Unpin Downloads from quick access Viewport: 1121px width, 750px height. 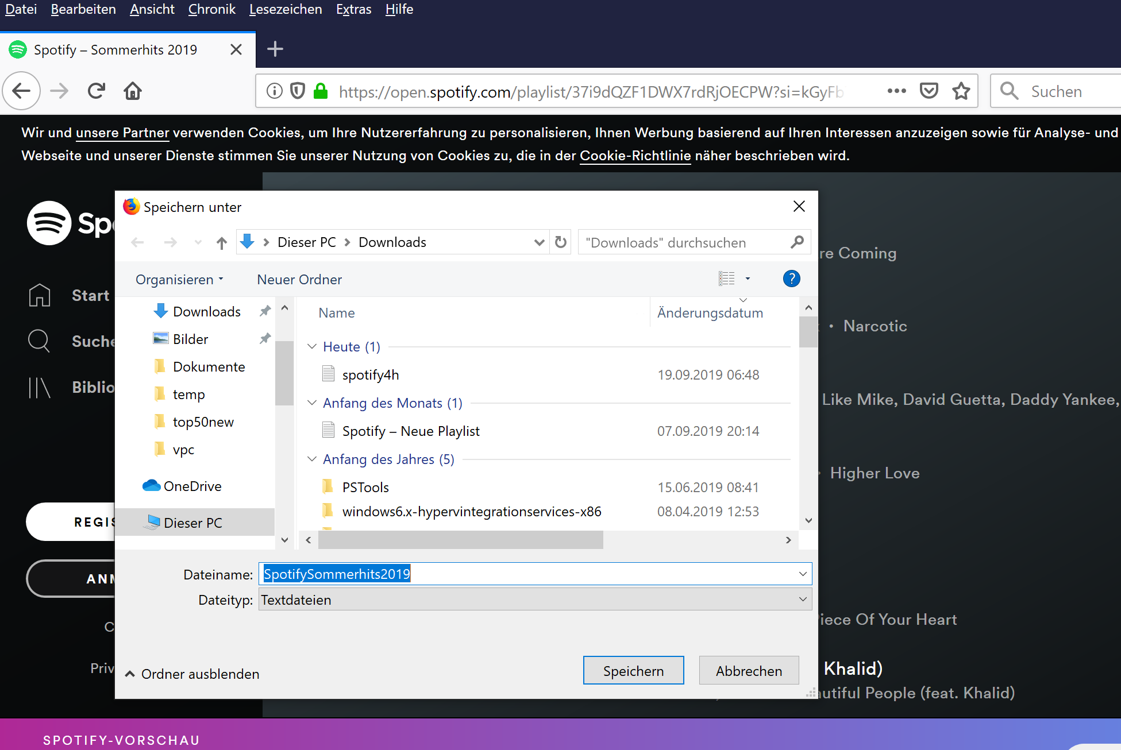[x=265, y=311]
